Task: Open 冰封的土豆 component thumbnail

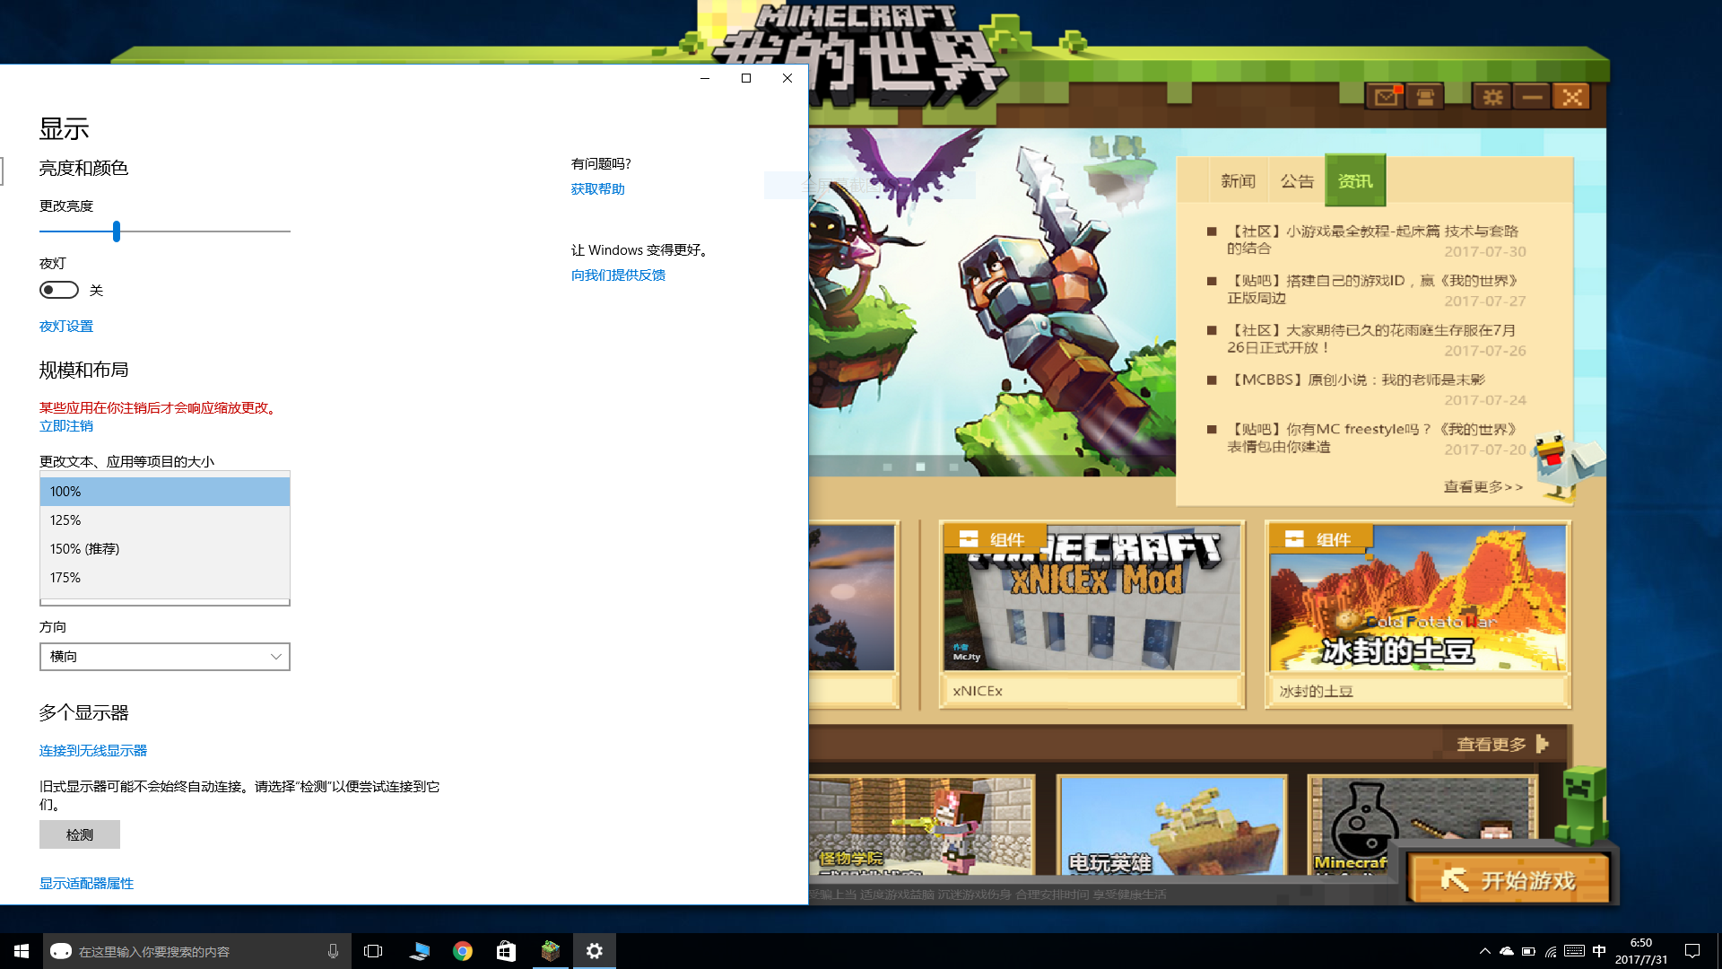Action: tap(1418, 598)
